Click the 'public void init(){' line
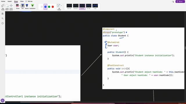The width and height of the screenshot is (186, 104). click(x=119, y=69)
